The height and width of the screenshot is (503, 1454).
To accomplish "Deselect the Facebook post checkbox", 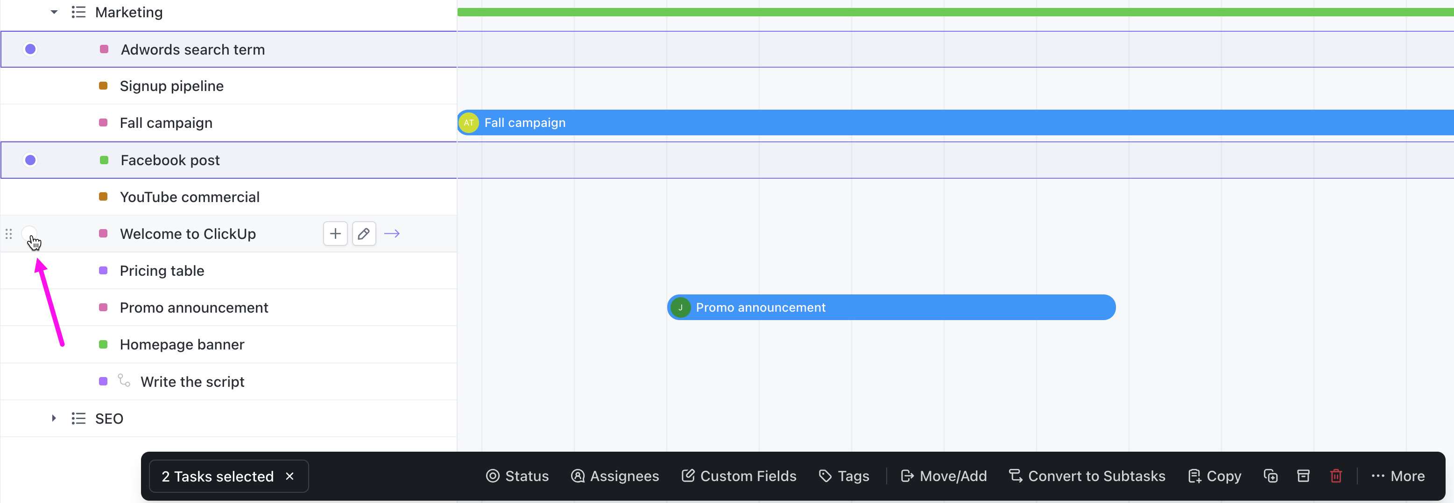I will (x=30, y=160).
